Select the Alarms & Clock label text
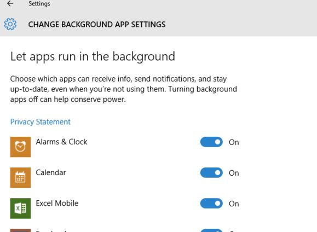The width and height of the screenshot is (317, 232). [x=61, y=142]
